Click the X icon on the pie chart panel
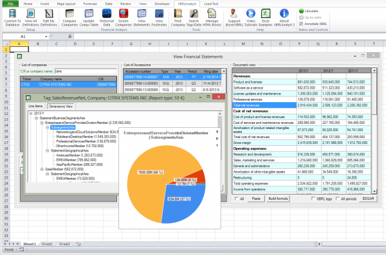 point(217,132)
